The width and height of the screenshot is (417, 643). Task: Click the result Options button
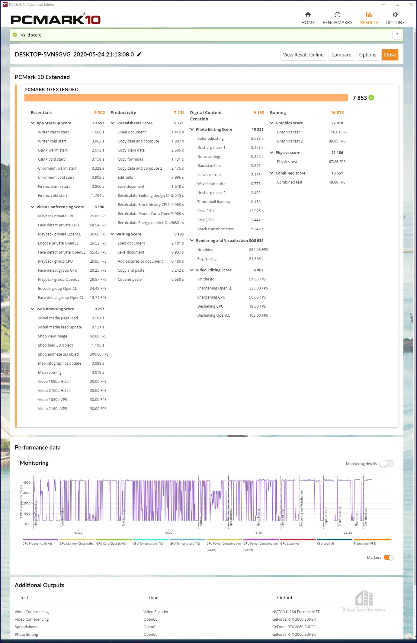(x=367, y=55)
